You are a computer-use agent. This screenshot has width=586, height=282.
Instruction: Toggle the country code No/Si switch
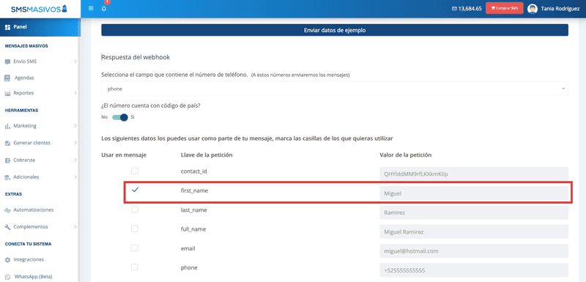click(120, 117)
